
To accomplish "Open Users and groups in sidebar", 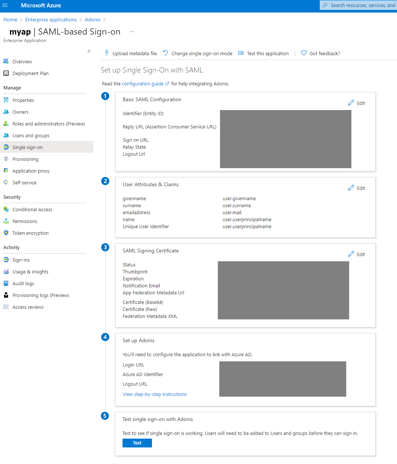I will (30, 135).
